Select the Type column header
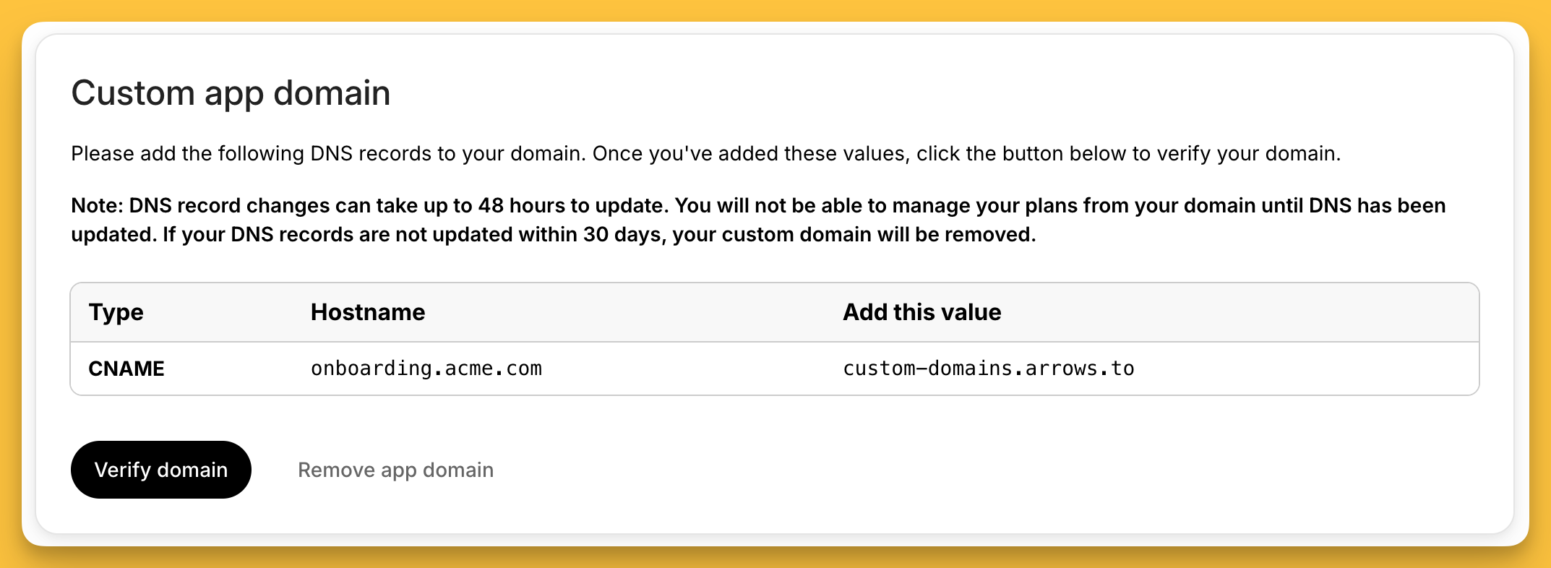The width and height of the screenshot is (1551, 568). (x=116, y=312)
